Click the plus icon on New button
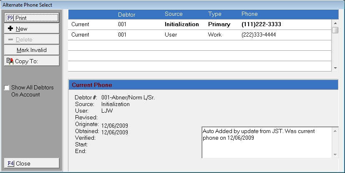This screenshot has width=345, height=173. click(11, 29)
